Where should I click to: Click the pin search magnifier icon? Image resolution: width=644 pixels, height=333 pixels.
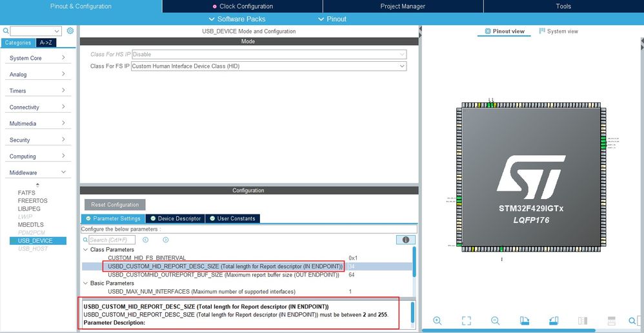[x=632, y=321]
